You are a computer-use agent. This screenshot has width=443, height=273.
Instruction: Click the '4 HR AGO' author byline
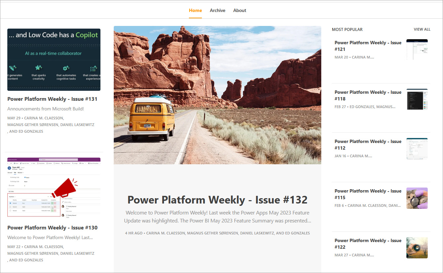tap(218, 233)
